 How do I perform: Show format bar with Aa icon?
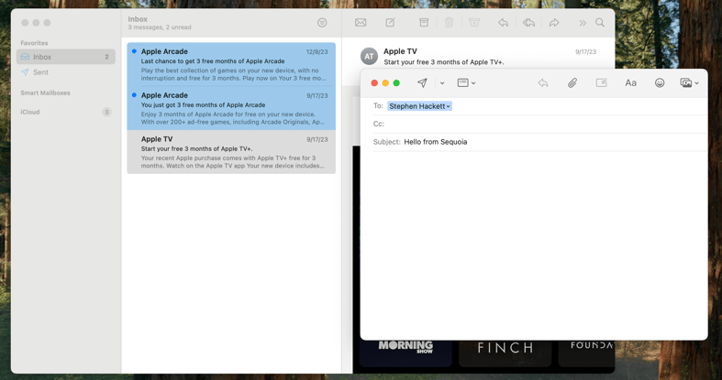(x=630, y=82)
